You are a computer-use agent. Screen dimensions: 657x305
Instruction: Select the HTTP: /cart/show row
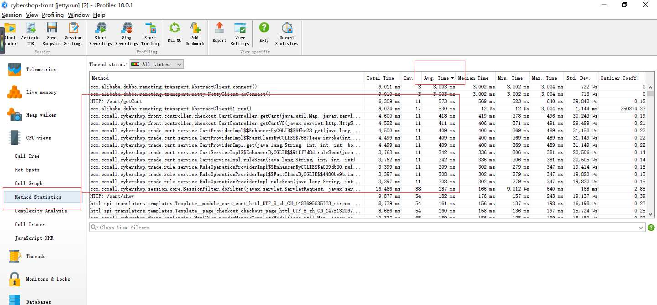pos(368,196)
